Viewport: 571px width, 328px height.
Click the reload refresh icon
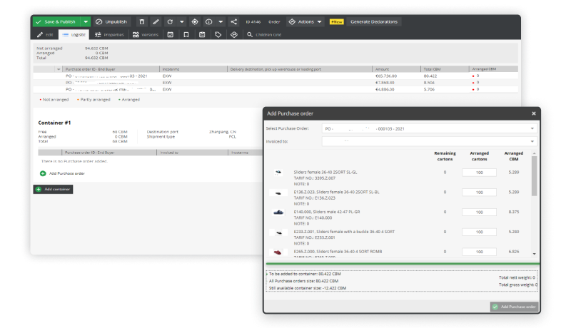[170, 22]
